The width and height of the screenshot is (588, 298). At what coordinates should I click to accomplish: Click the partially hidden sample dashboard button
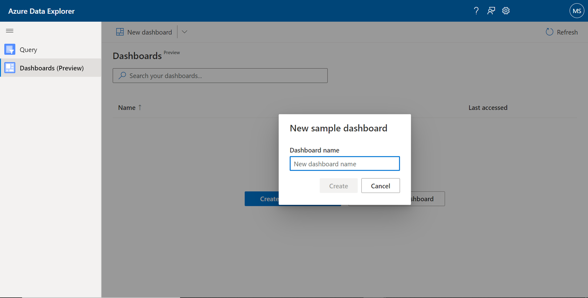[x=427, y=199]
